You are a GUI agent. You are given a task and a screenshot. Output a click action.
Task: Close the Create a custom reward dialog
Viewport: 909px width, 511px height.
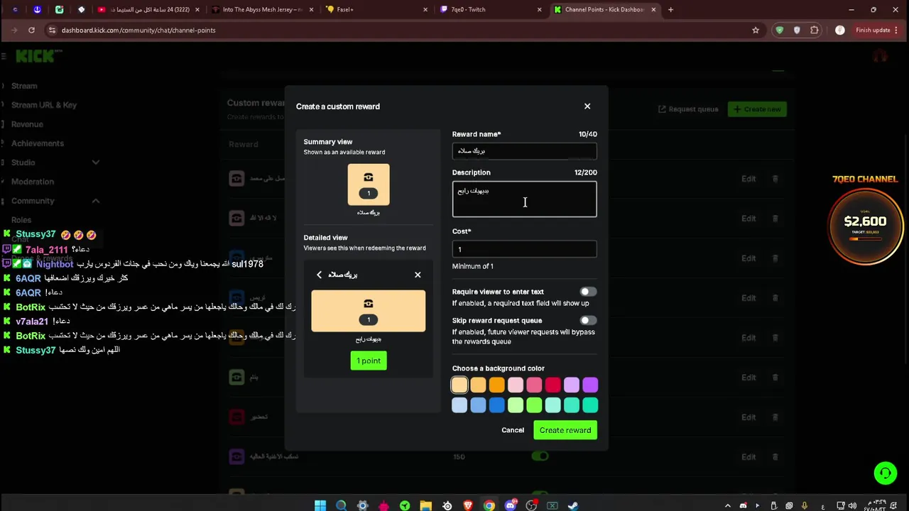587,106
